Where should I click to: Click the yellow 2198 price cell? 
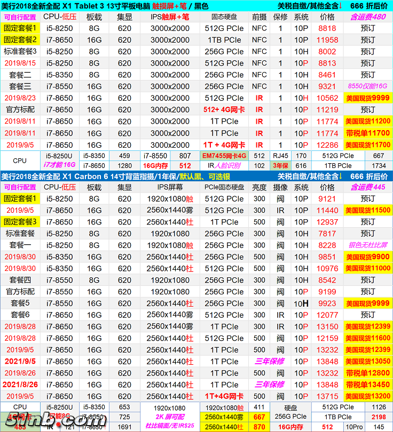pyautogui.click(x=378, y=417)
